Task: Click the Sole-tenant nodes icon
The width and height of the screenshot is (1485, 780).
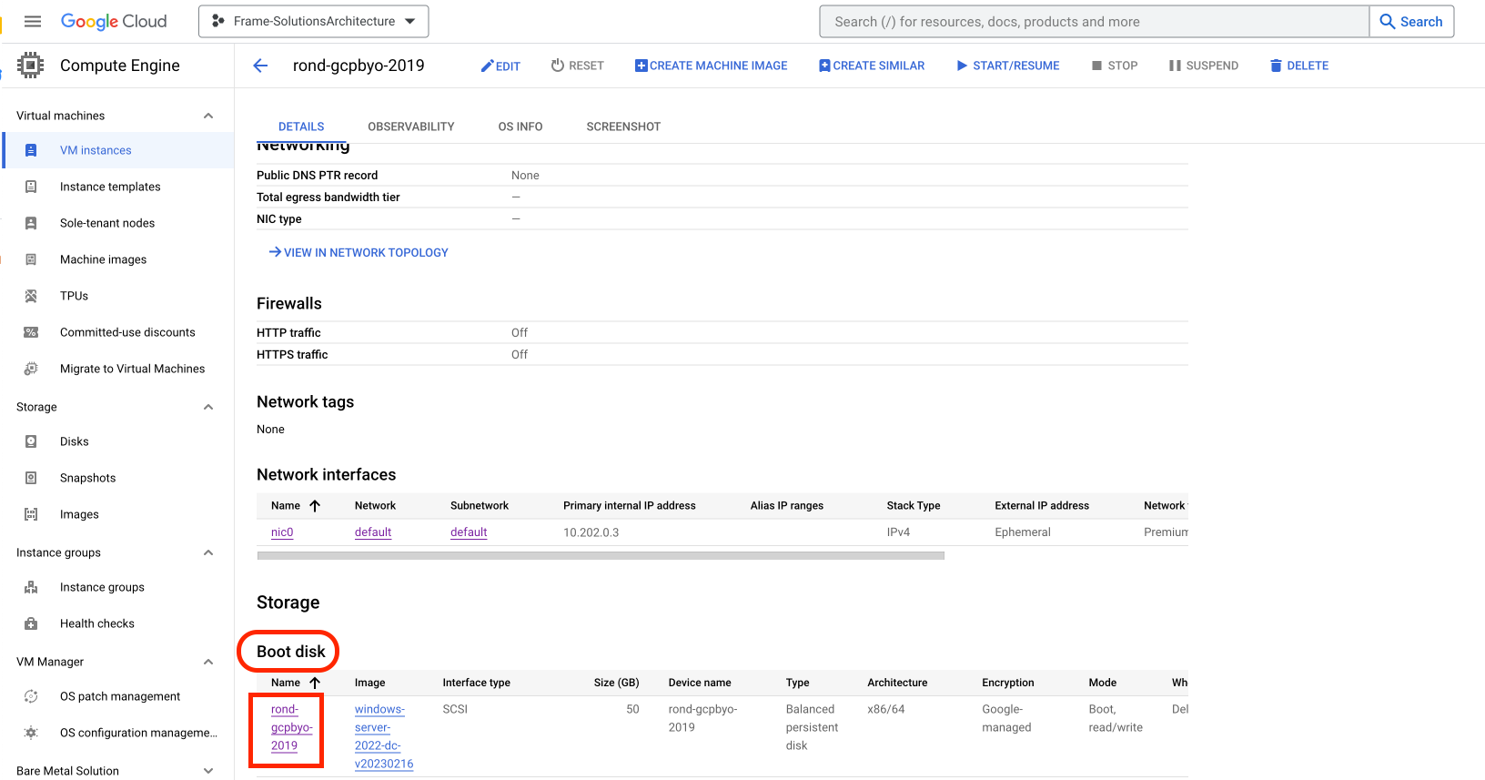Action: [x=31, y=223]
